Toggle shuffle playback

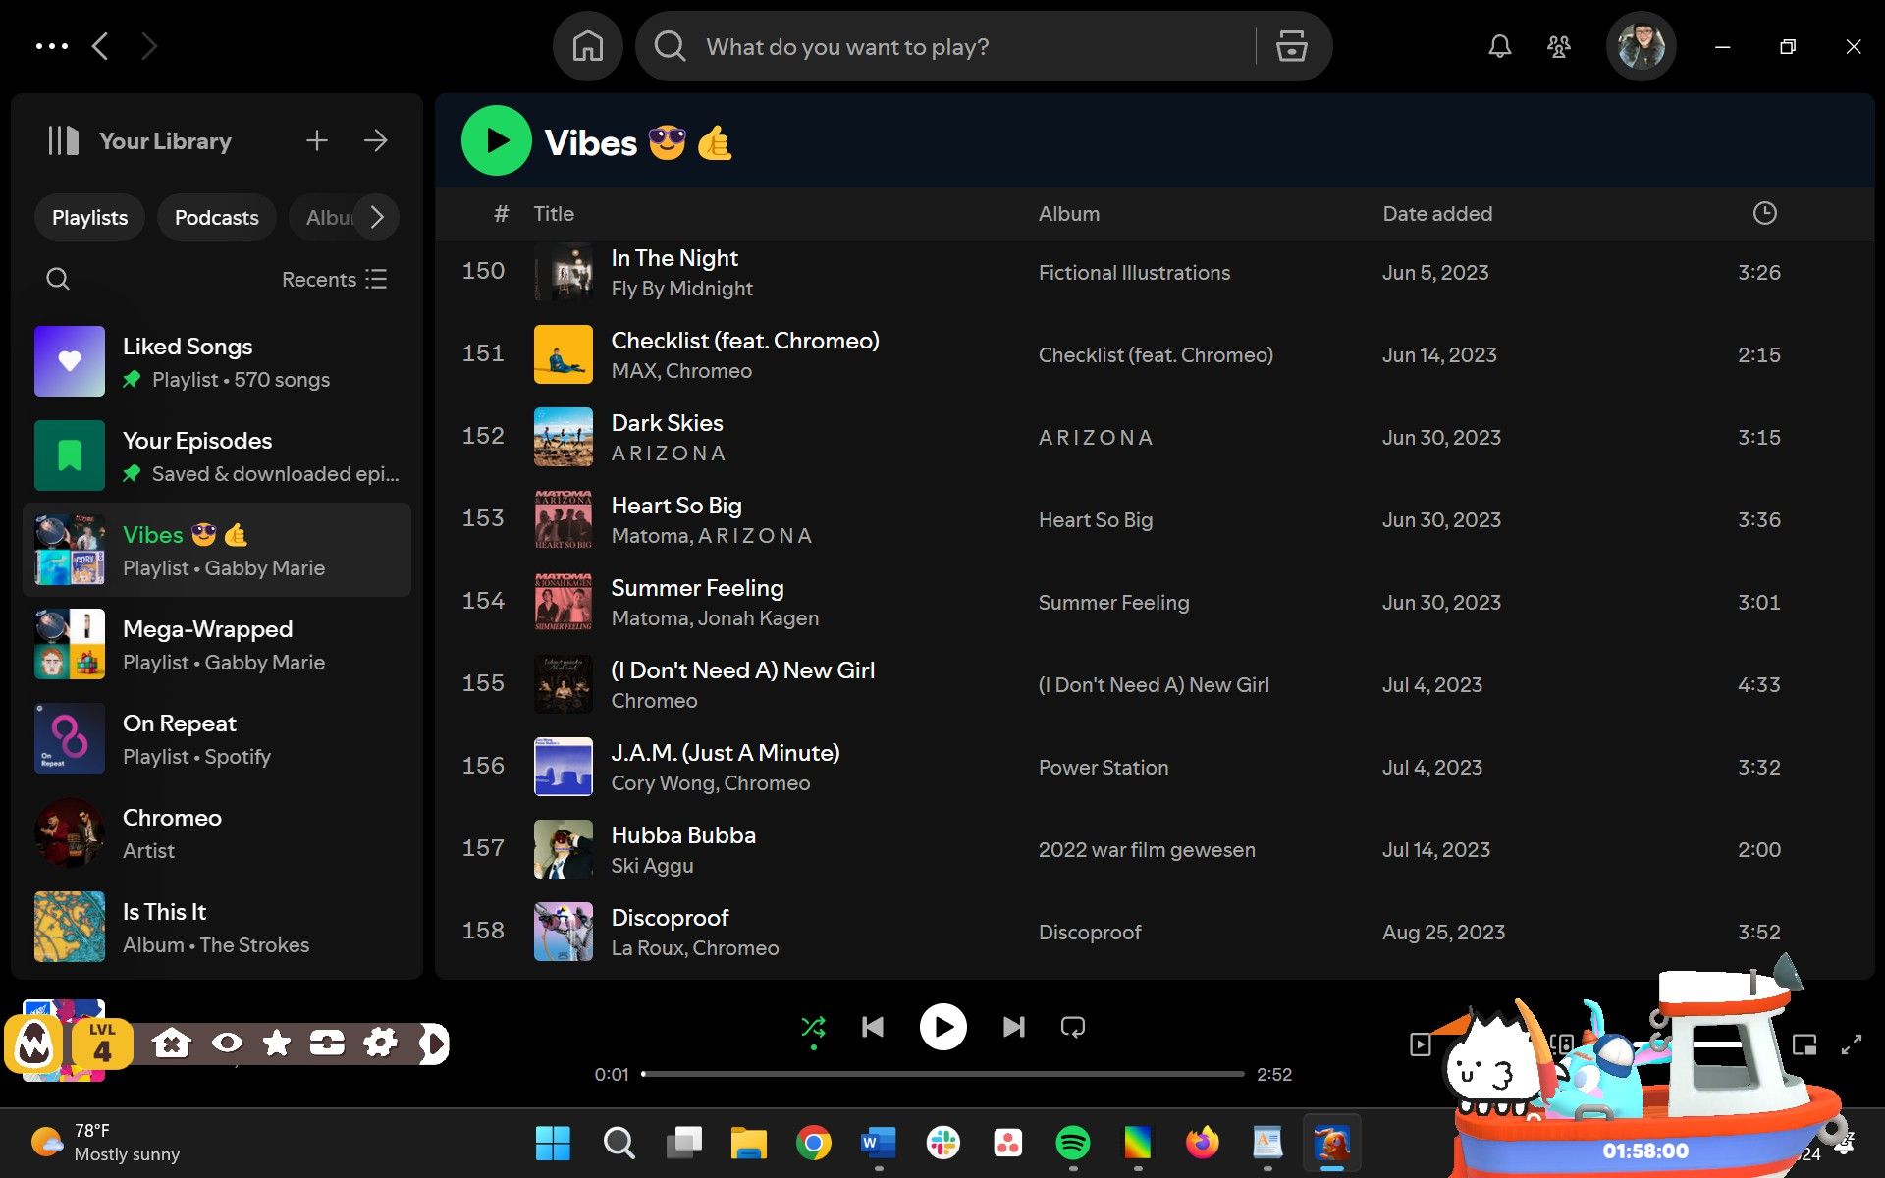[813, 1028]
